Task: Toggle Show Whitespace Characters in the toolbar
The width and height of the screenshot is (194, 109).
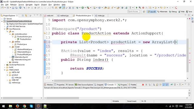Action: (x=73, y=8)
